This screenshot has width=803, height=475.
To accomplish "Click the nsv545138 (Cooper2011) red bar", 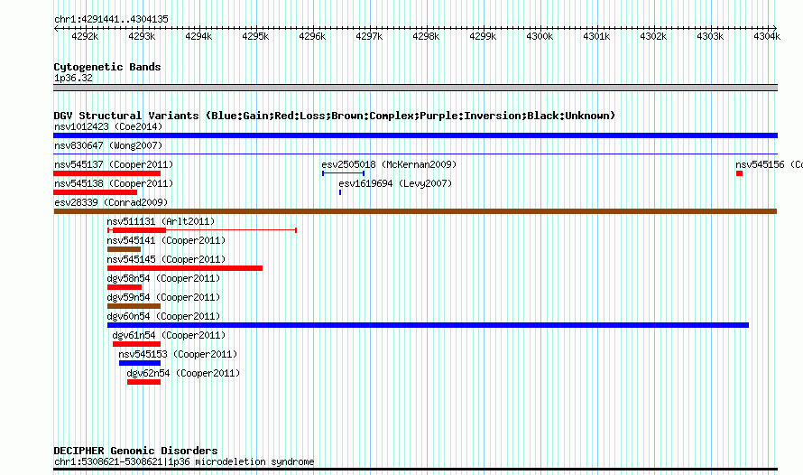I will 96,192.
